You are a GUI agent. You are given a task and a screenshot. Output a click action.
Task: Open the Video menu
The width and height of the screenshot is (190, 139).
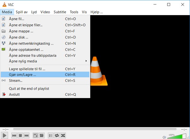click(x=45, y=12)
